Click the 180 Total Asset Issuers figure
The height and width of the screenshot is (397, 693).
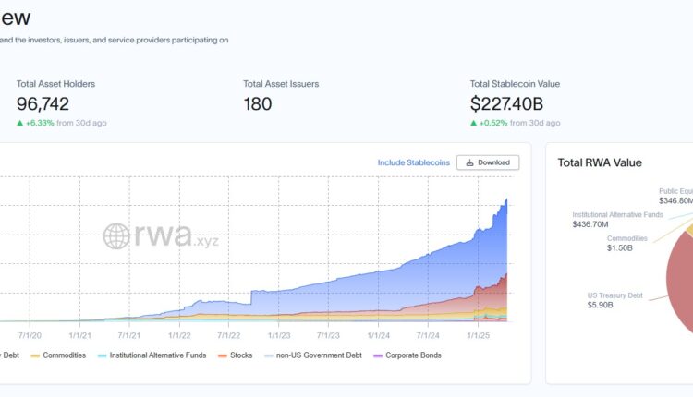tap(258, 103)
